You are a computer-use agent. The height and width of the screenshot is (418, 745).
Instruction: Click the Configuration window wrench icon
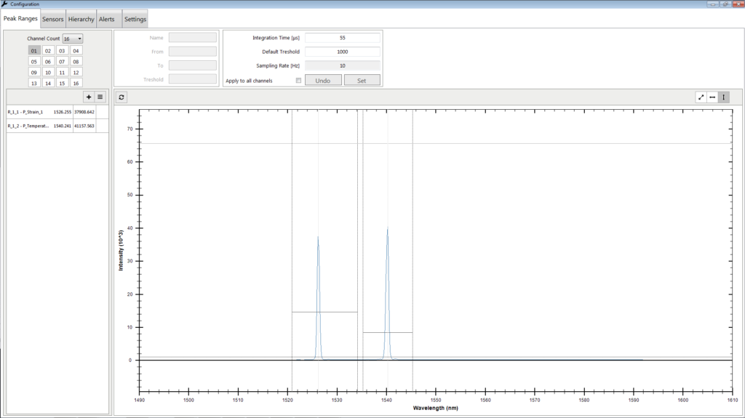pos(4,4)
